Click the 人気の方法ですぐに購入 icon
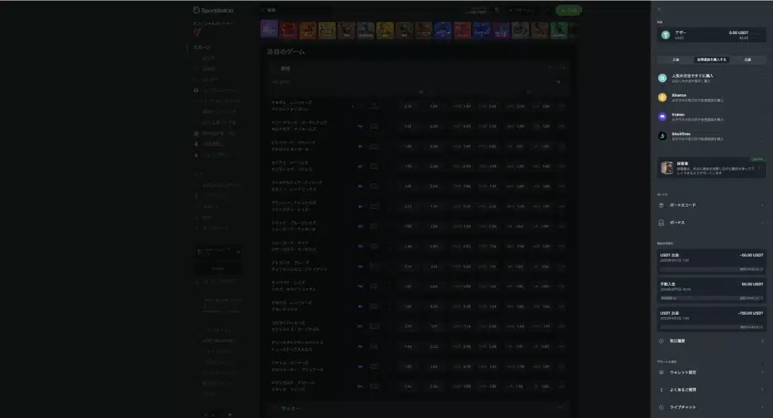 pyautogui.click(x=662, y=78)
